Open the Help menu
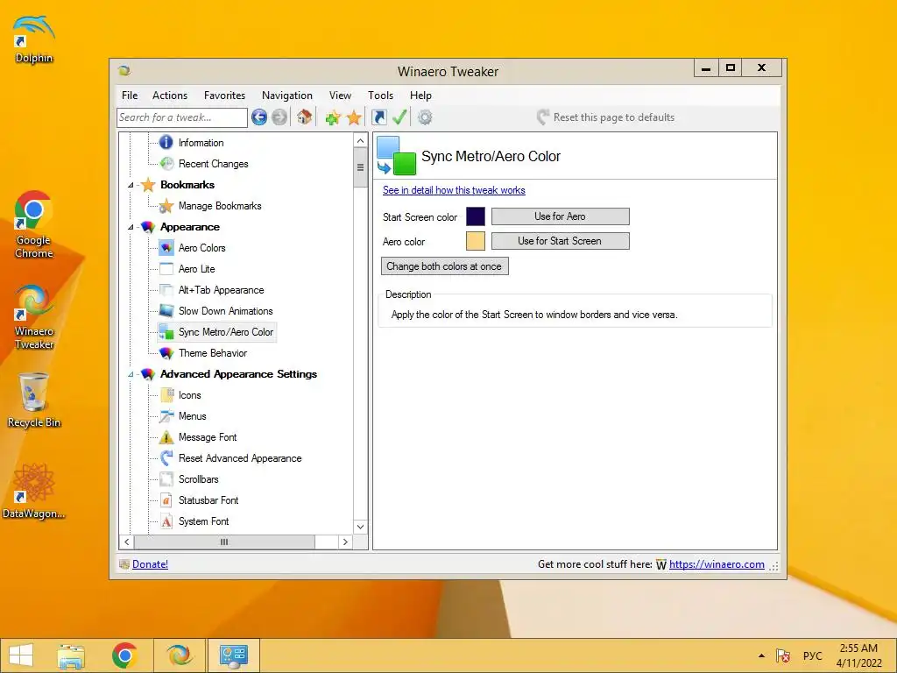 pyautogui.click(x=420, y=96)
